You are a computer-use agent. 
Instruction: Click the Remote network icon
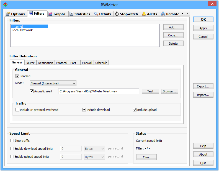click(163, 14)
